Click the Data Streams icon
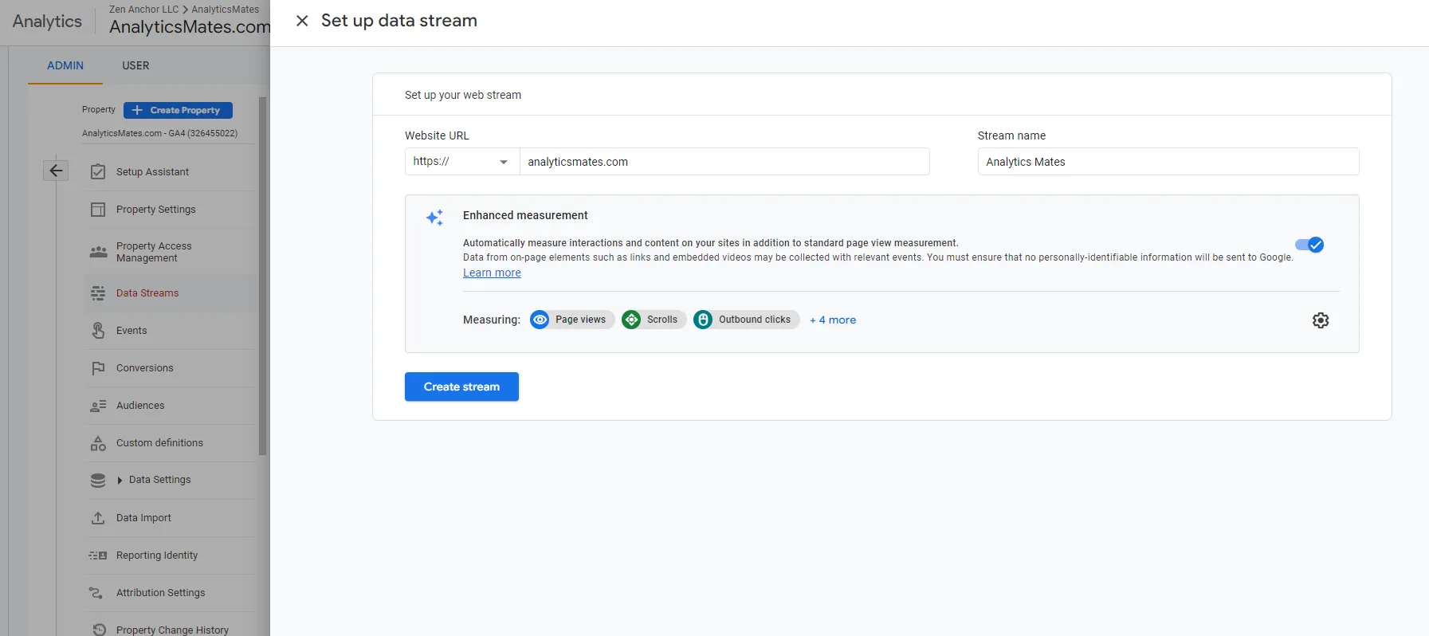1429x636 pixels. [98, 293]
